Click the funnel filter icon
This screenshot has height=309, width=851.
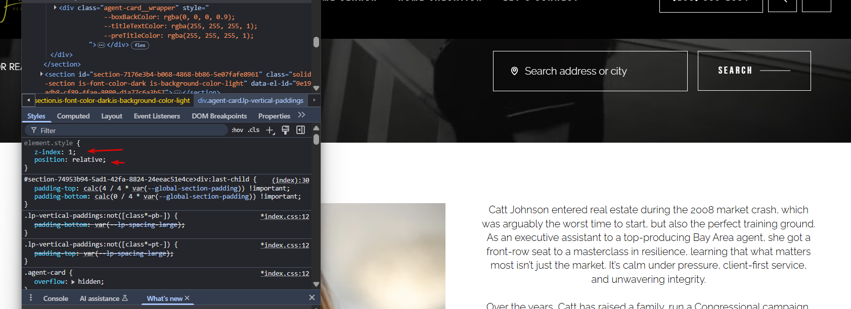pyautogui.click(x=33, y=130)
